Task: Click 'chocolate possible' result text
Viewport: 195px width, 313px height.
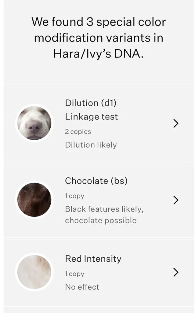Action: click(101, 221)
